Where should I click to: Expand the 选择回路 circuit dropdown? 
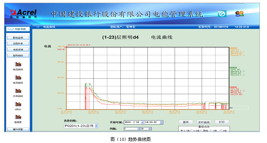pyautogui.click(x=96, y=126)
